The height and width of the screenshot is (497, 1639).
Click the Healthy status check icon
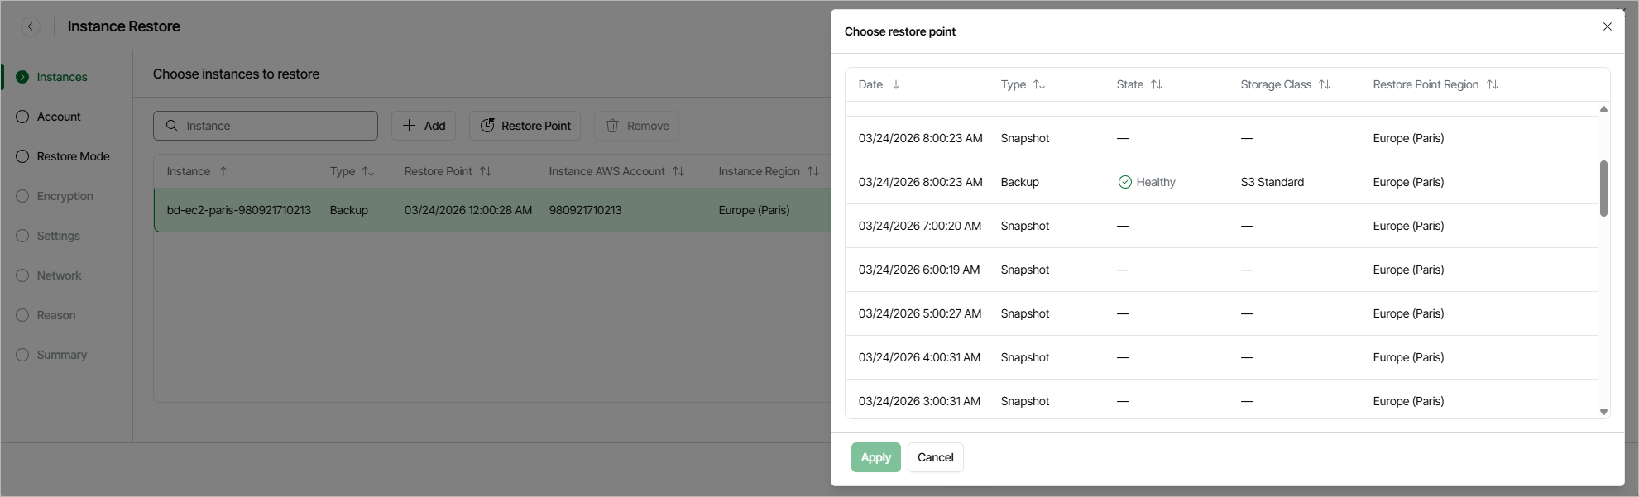[1124, 182]
